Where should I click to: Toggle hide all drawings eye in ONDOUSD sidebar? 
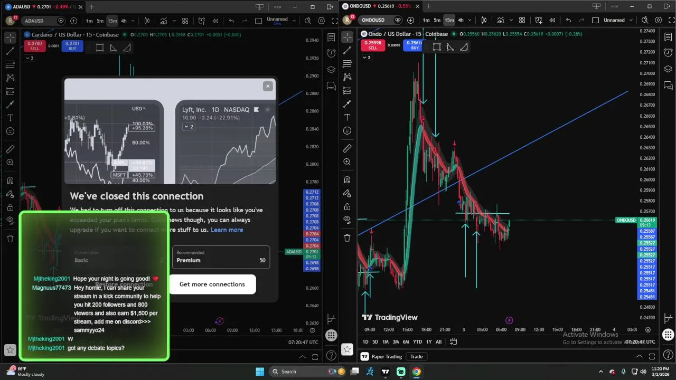click(347, 219)
